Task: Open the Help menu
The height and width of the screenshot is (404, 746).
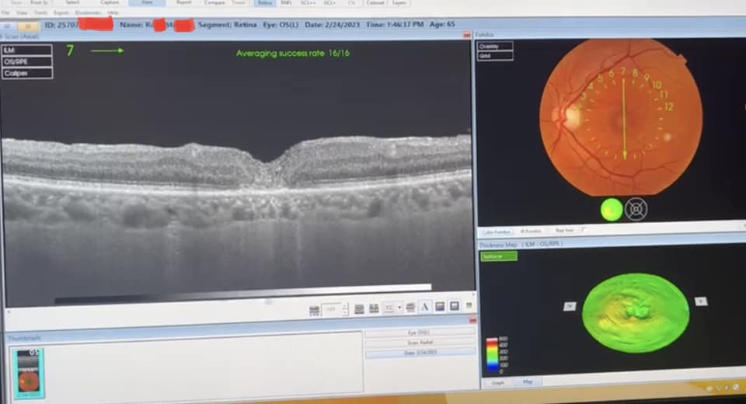Action: click(113, 13)
